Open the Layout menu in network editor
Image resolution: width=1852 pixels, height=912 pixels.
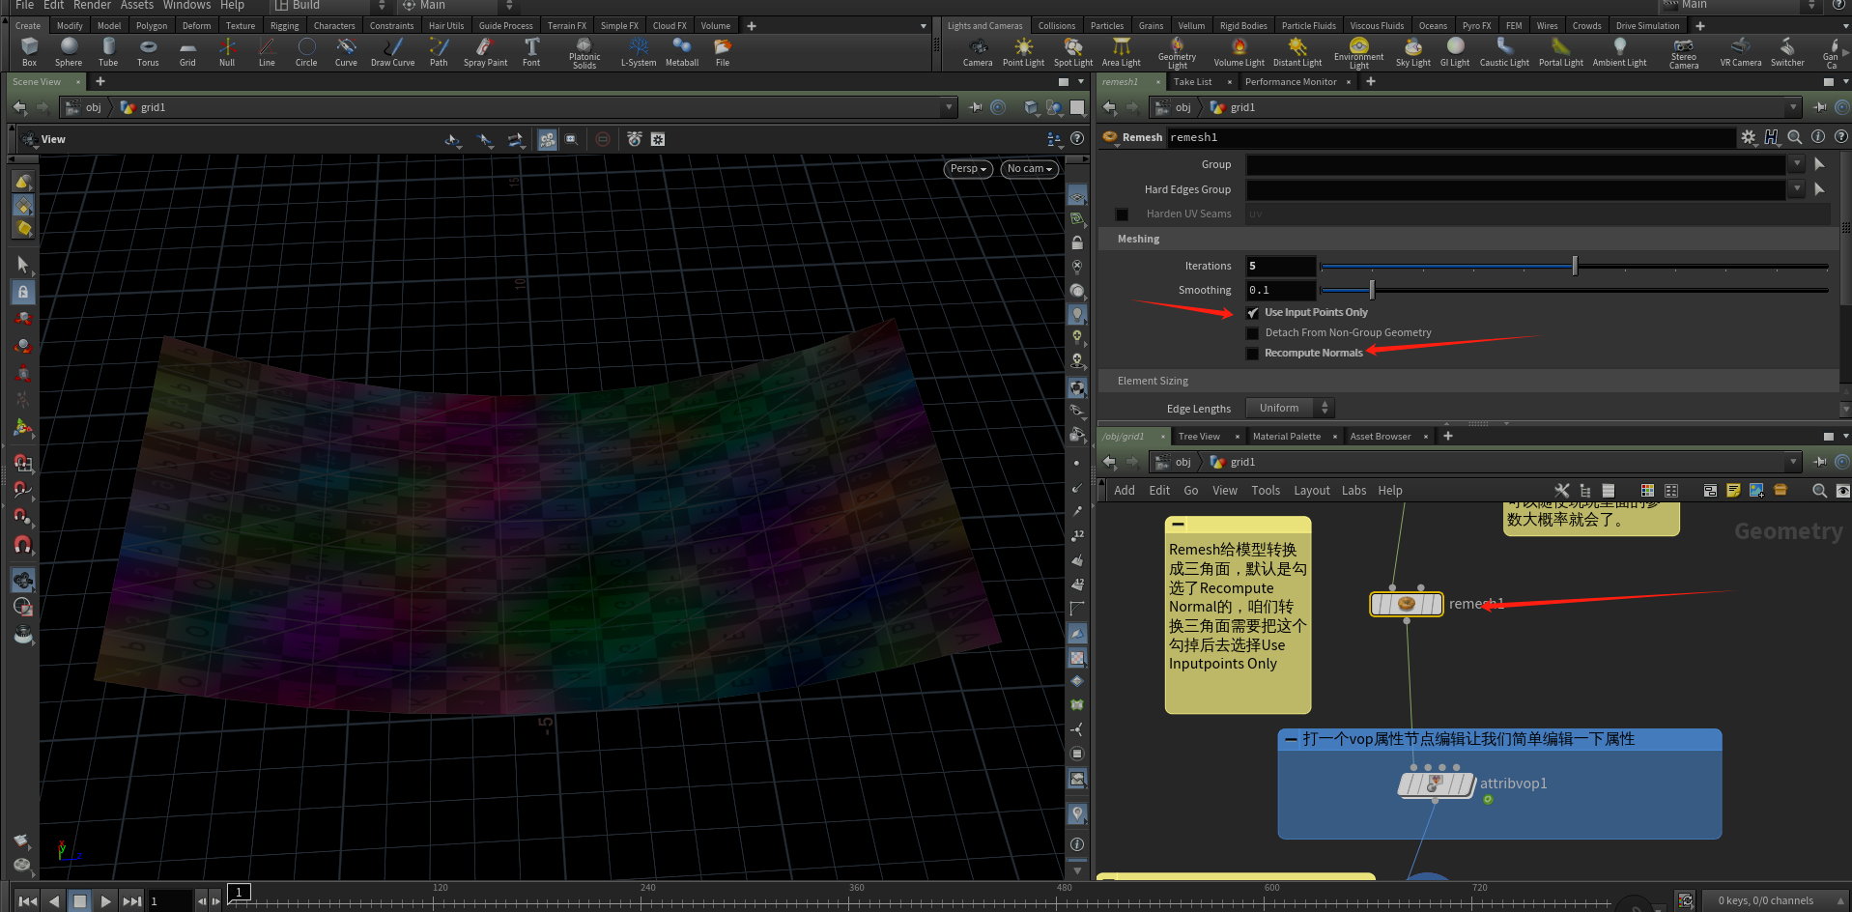(x=1311, y=491)
